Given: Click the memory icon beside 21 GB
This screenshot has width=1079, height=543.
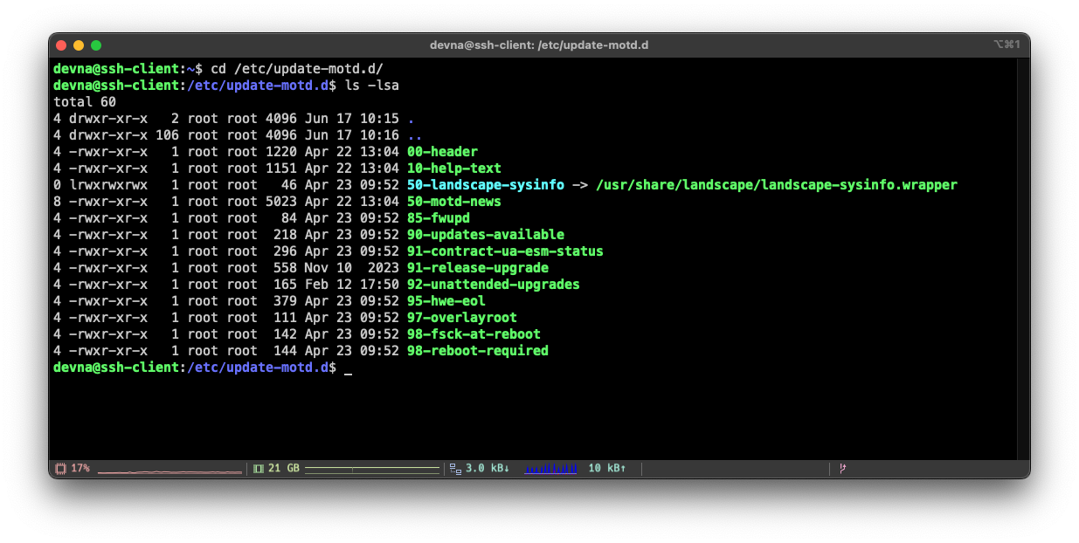Looking at the screenshot, I should pos(259,469).
